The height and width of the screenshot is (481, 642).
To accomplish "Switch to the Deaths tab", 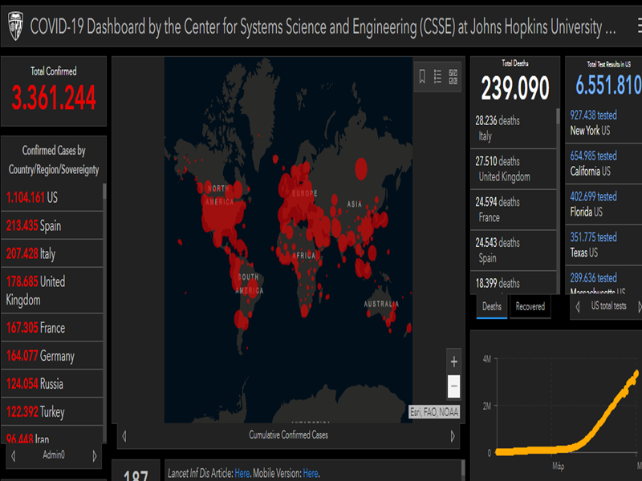I will coord(492,306).
